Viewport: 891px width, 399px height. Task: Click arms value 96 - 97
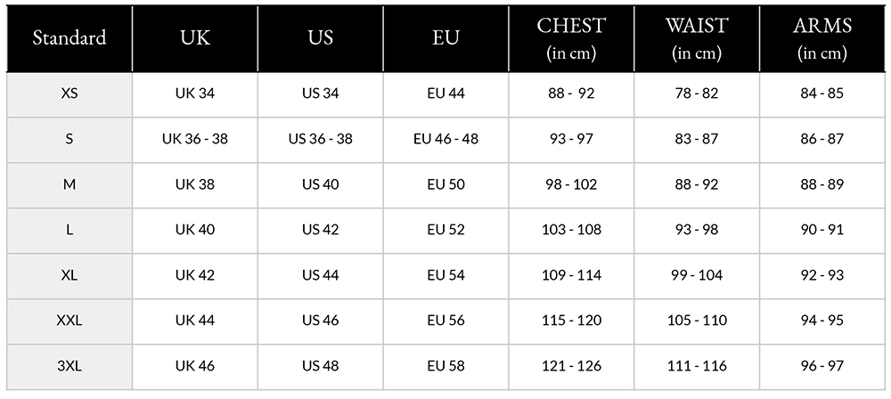(822, 366)
